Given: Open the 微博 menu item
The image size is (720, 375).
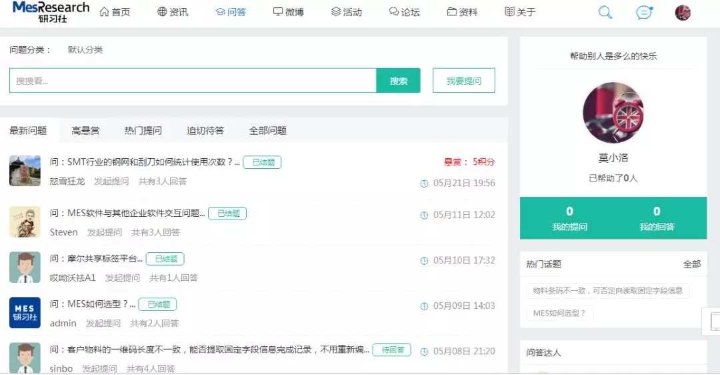Looking at the screenshot, I should (289, 12).
